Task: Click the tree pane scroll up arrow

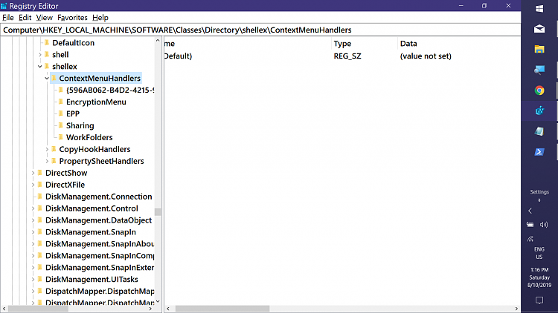Action: point(158,41)
